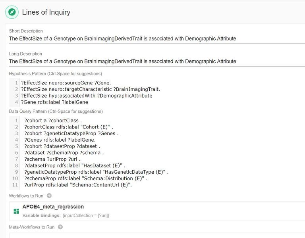Click hypothesis line 4 ending in ?labelGene

click(x=54, y=102)
